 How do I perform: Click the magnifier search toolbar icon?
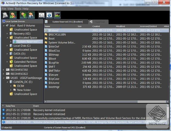(x=42, y=15)
